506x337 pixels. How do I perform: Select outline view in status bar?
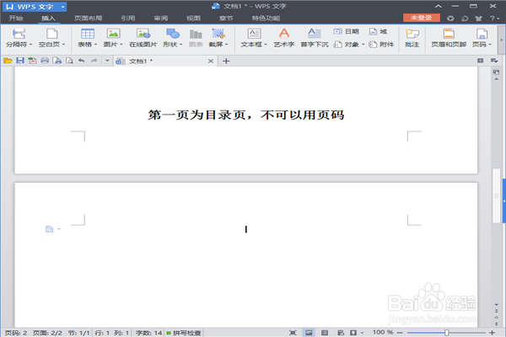(x=325, y=333)
